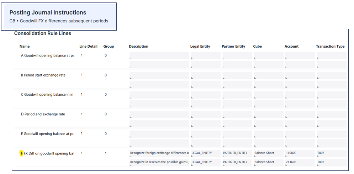
Task: Click the Account column header
Action: 291,46
